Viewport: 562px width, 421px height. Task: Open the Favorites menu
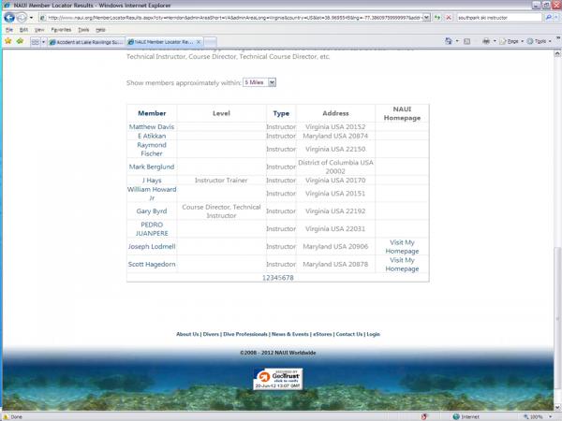pyautogui.click(x=61, y=30)
